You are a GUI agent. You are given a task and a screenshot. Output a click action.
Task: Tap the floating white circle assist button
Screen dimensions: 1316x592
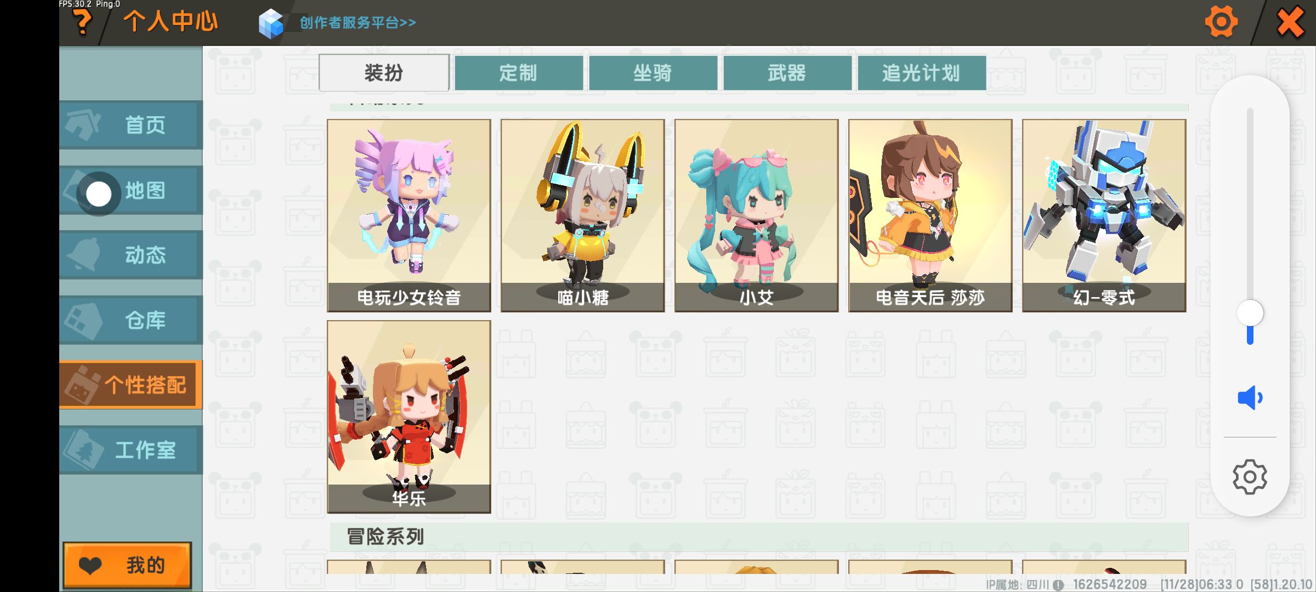(x=99, y=194)
